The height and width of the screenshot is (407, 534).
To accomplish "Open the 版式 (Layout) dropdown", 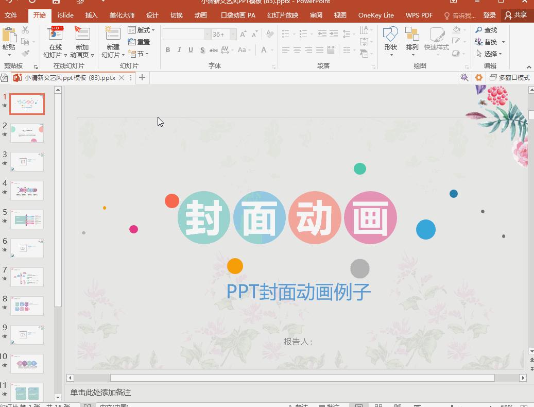I will [x=142, y=30].
